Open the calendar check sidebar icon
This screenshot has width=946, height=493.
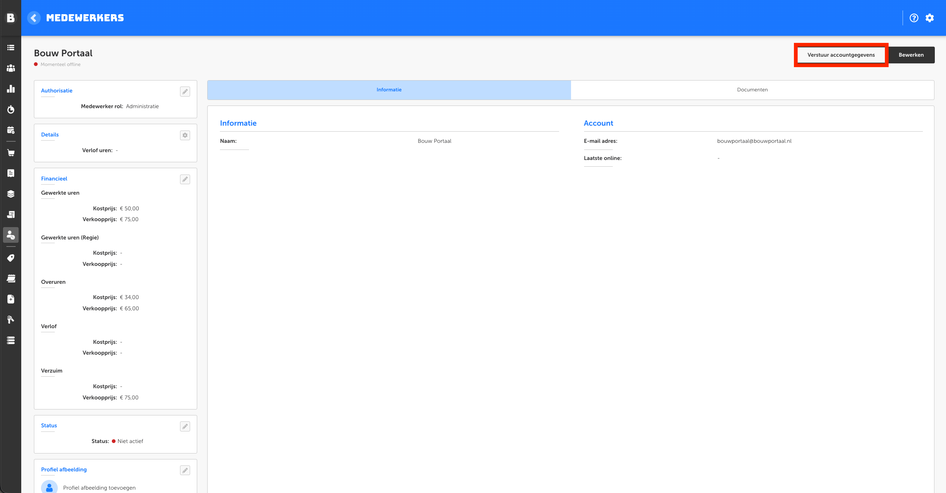pyautogui.click(x=11, y=130)
